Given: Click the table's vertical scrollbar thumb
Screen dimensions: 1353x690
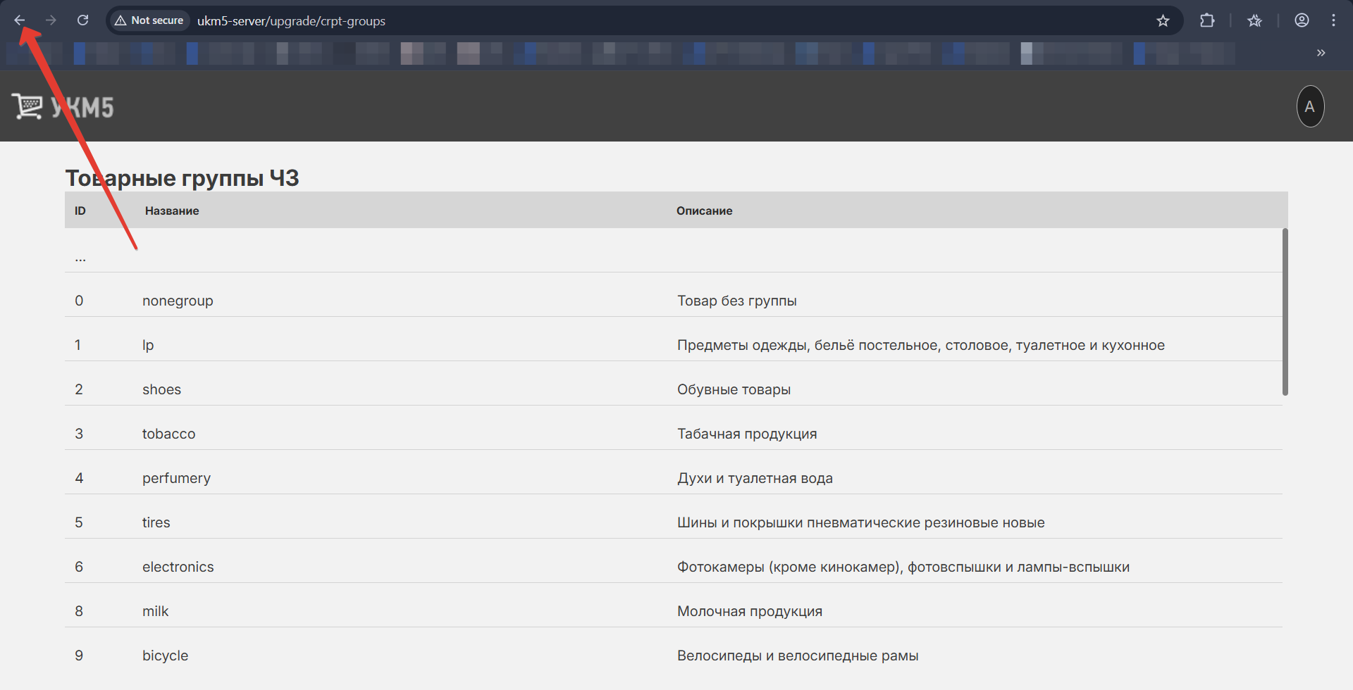Looking at the screenshot, I should point(1285,311).
